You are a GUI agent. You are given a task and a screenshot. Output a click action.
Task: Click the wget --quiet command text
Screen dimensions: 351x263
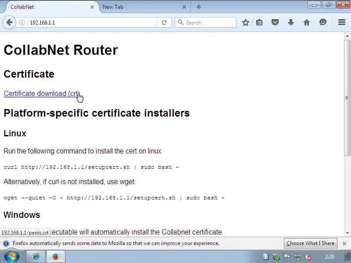(114, 198)
